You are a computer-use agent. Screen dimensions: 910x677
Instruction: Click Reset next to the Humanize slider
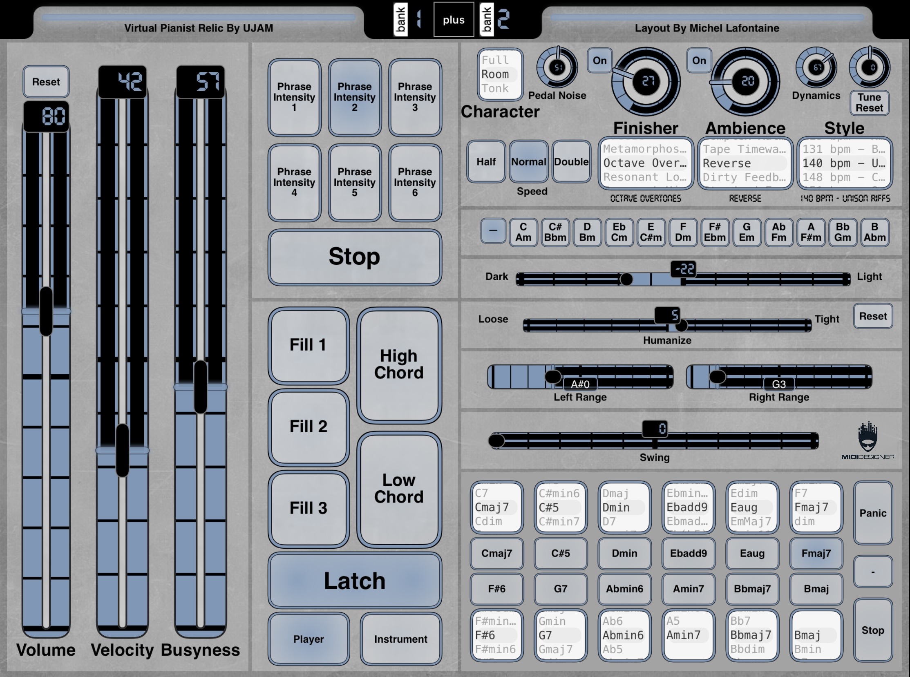(873, 316)
